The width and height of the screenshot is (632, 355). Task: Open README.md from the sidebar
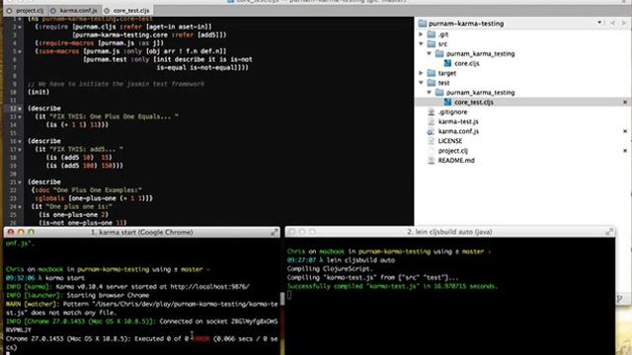[456, 160]
